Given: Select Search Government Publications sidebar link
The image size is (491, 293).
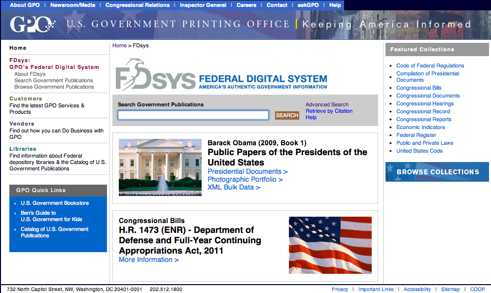Looking at the screenshot, I should click(54, 80).
